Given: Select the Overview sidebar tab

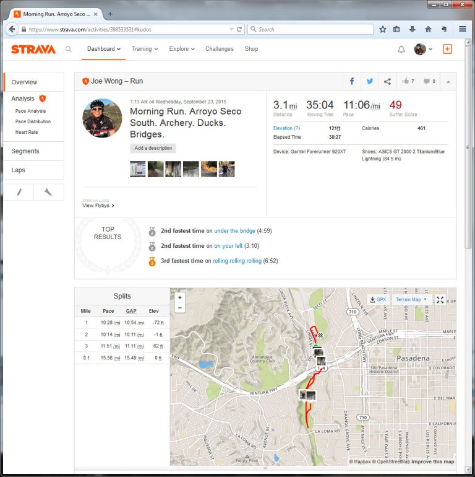Looking at the screenshot, I should pos(34,82).
